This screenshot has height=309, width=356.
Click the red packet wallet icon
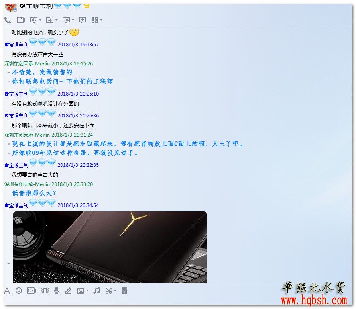click(x=124, y=291)
